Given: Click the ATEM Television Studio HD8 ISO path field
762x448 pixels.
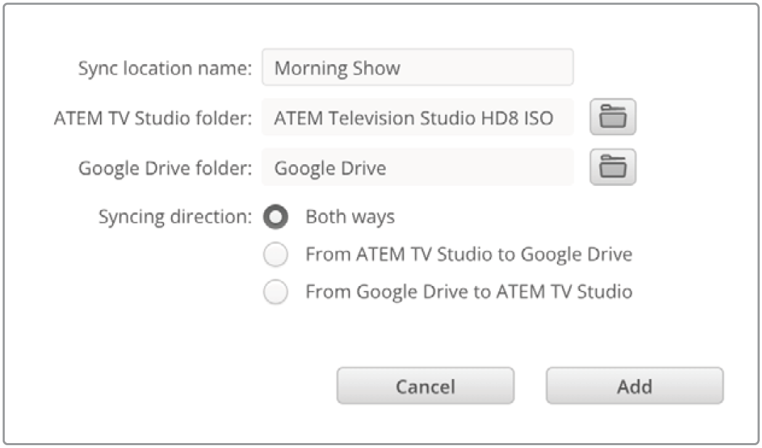Looking at the screenshot, I should click(x=417, y=118).
